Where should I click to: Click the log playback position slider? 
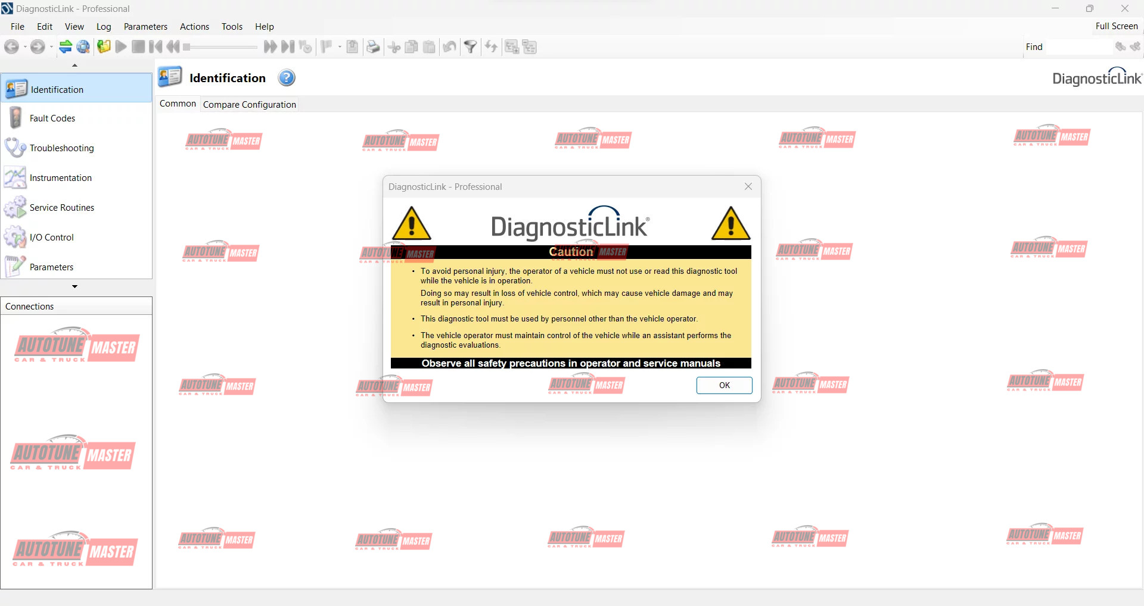click(x=220, y=47)
